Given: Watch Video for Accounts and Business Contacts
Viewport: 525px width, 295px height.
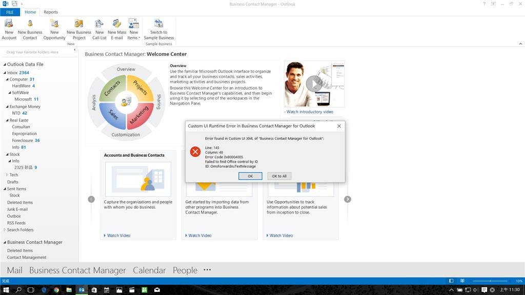Looking at the screenshot, I should click(x=118, y=236).
